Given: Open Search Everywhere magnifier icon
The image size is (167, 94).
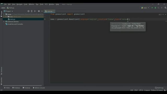Looking at the screenshot, I should [165, 8].
